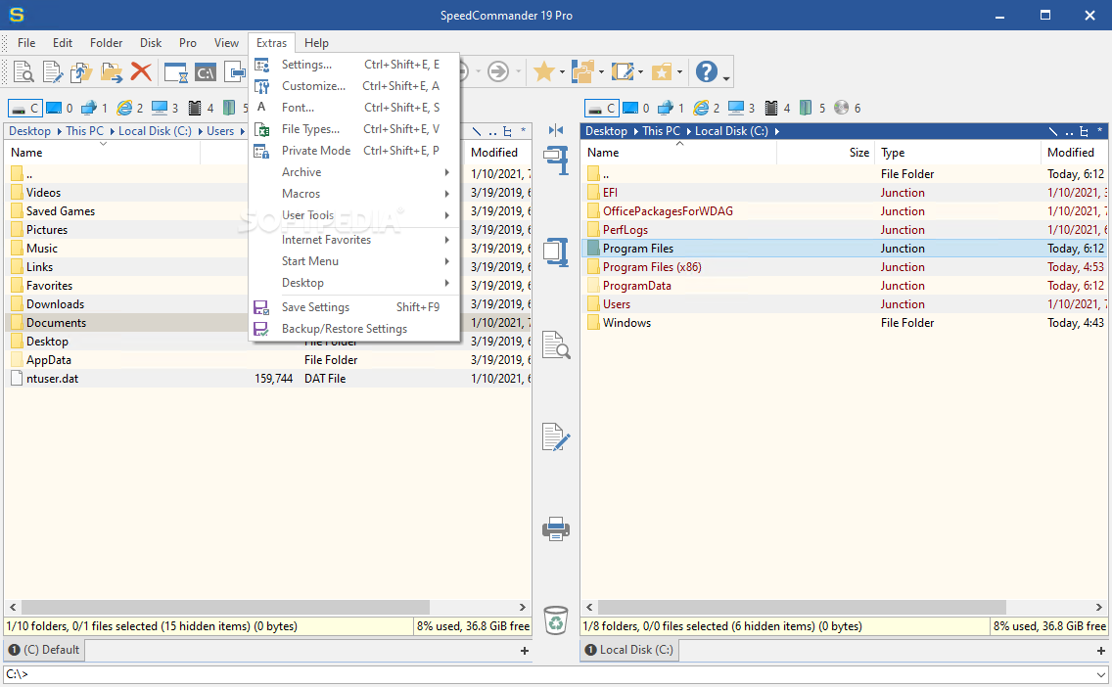1112x687 pixels.
Task: Open the C:\ command prompt toolbar icon
Action: 206,72
